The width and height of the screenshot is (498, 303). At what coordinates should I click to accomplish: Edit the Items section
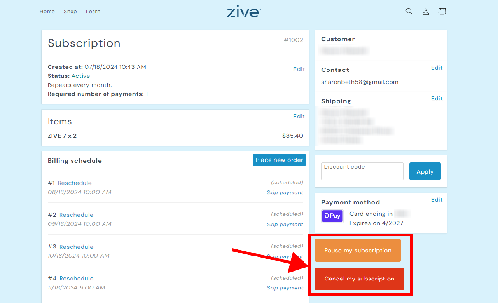tap(299, 116)
